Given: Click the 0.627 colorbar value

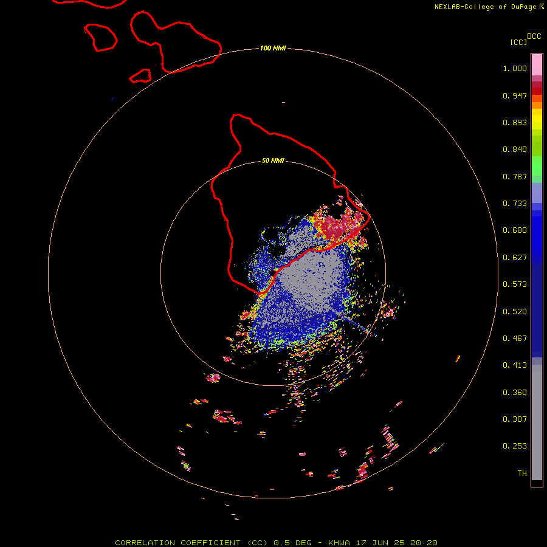Looking at the screenshot, I should (515, 258).
